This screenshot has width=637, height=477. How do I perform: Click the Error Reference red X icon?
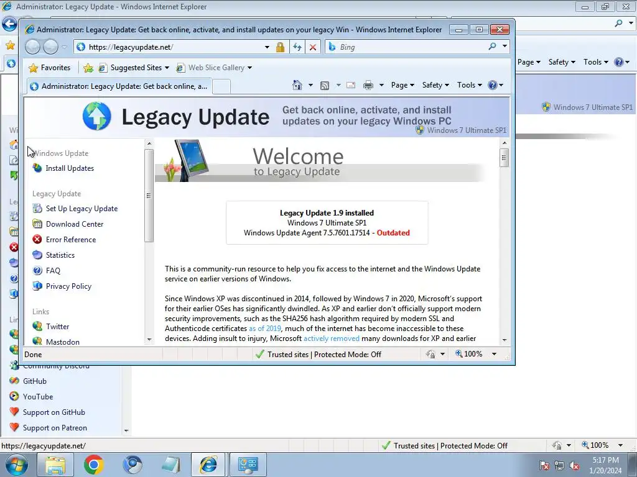click(37, 239)
